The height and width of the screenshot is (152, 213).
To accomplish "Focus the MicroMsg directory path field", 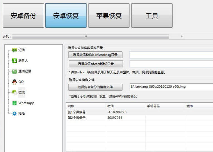I will pyautogui.click(x=171, y=55).
